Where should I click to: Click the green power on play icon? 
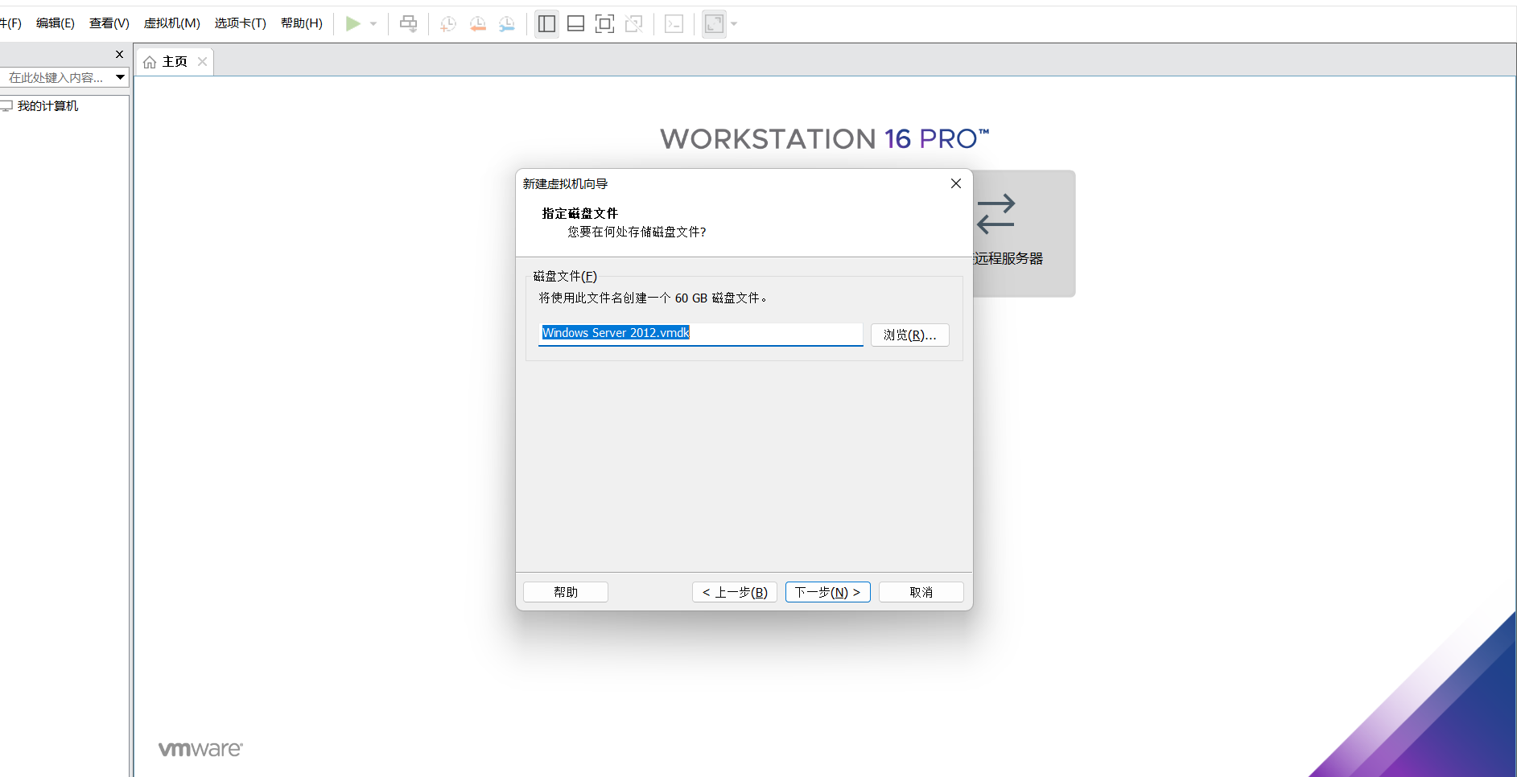(x=352, y=24)
